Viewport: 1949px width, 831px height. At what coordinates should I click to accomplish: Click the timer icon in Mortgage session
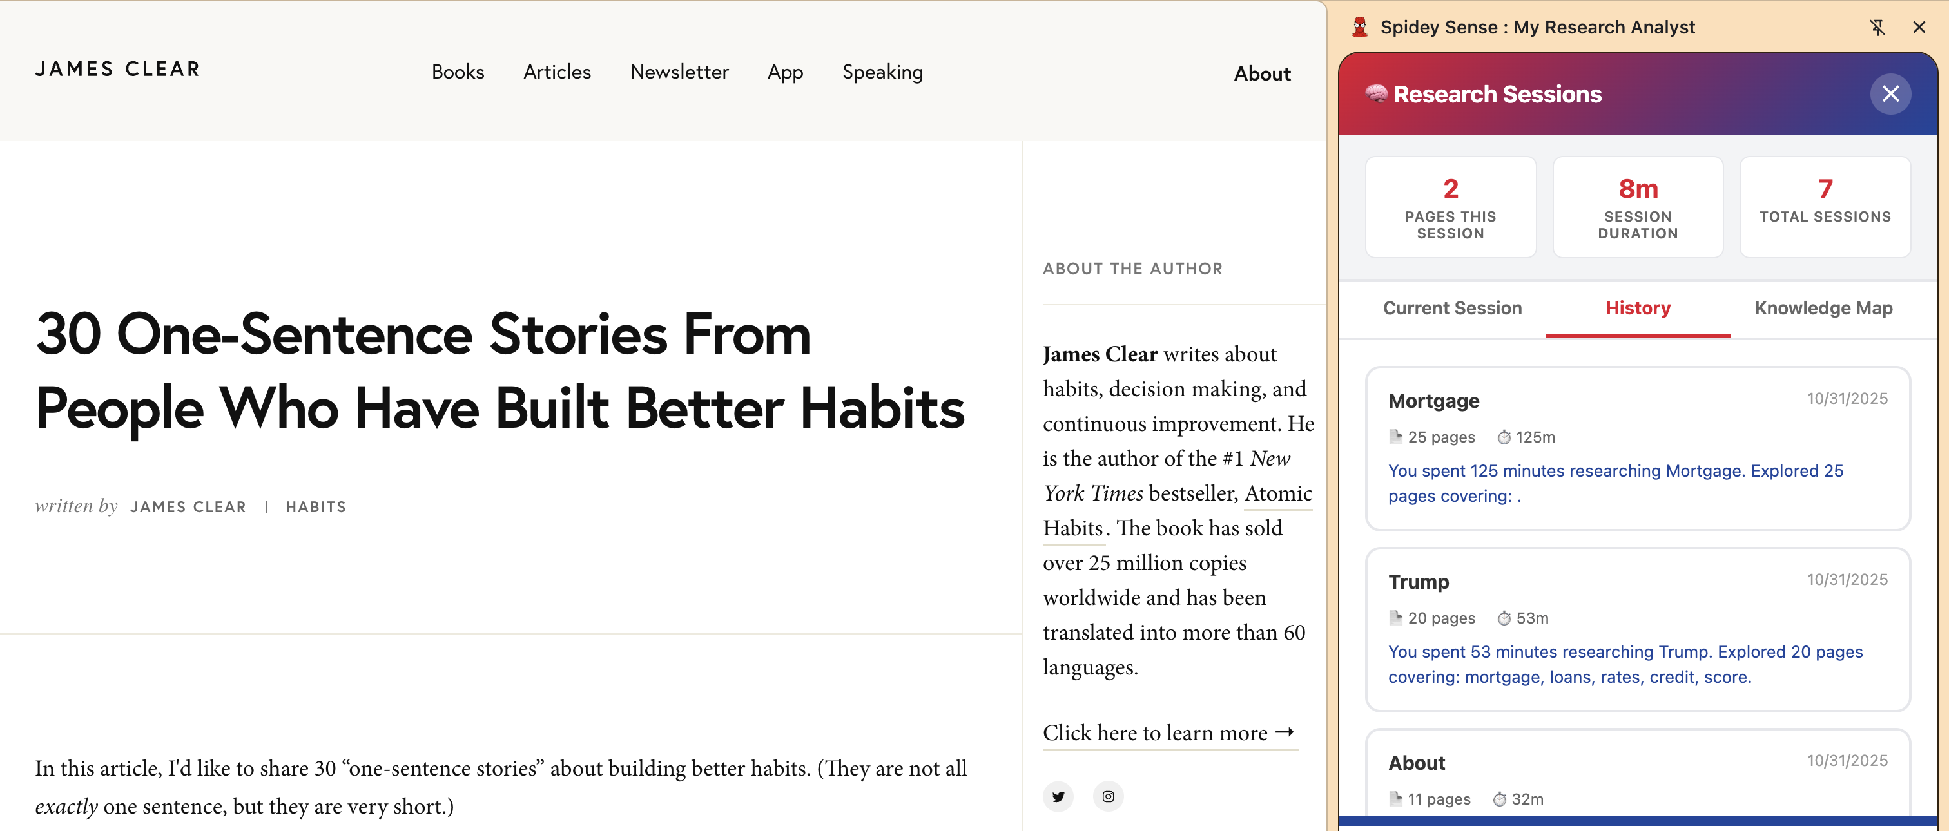(x=1504, y=437)
